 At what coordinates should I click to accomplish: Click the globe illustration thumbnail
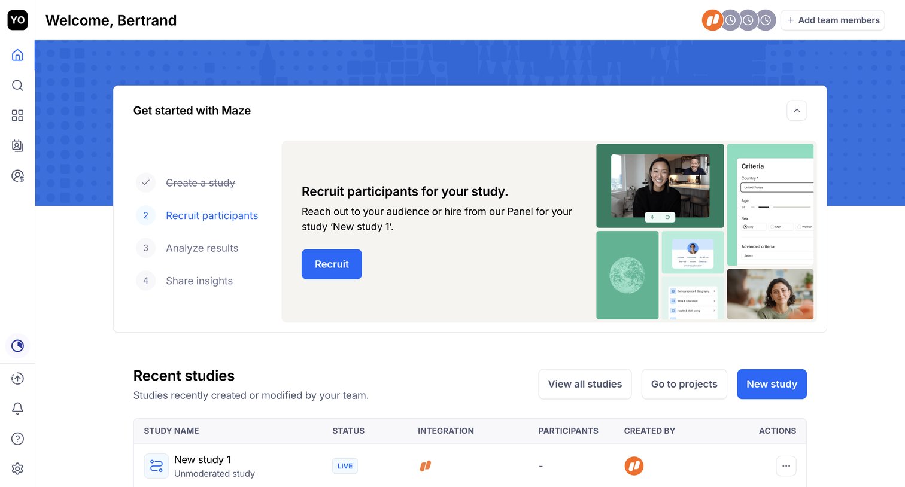click(627, 275)
